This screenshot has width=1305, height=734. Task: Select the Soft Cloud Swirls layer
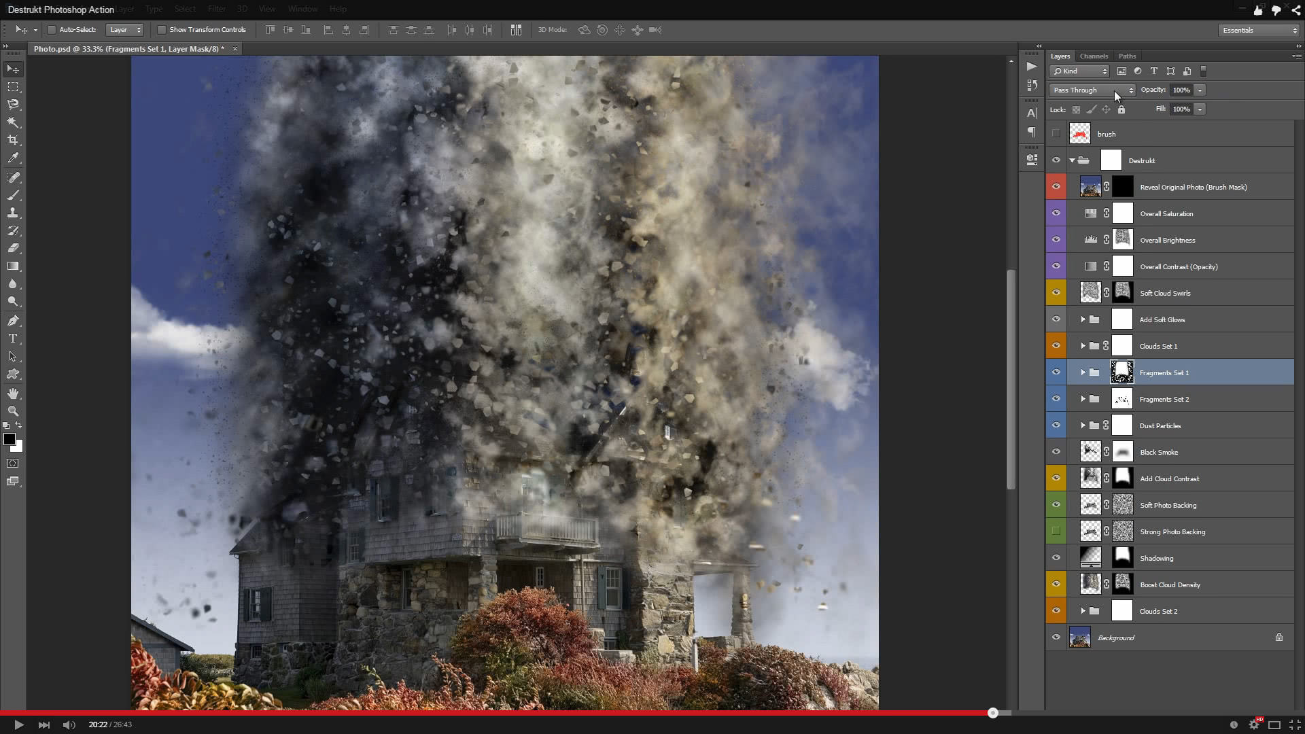tap(1164, 293)
